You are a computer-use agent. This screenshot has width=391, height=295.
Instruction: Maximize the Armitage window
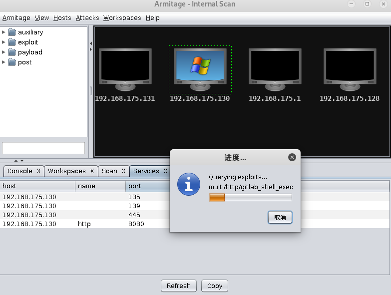click(368, 3)
